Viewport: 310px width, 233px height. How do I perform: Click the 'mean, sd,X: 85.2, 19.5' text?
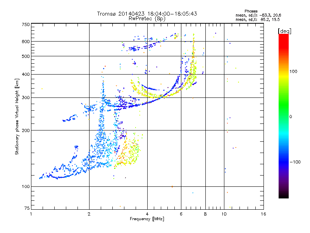point(258,19)
